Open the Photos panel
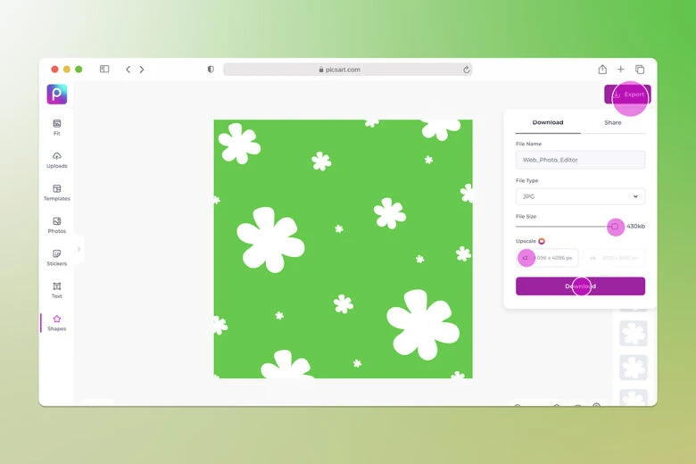The width and height of the screenshot is (696, 464). point(57,225)
